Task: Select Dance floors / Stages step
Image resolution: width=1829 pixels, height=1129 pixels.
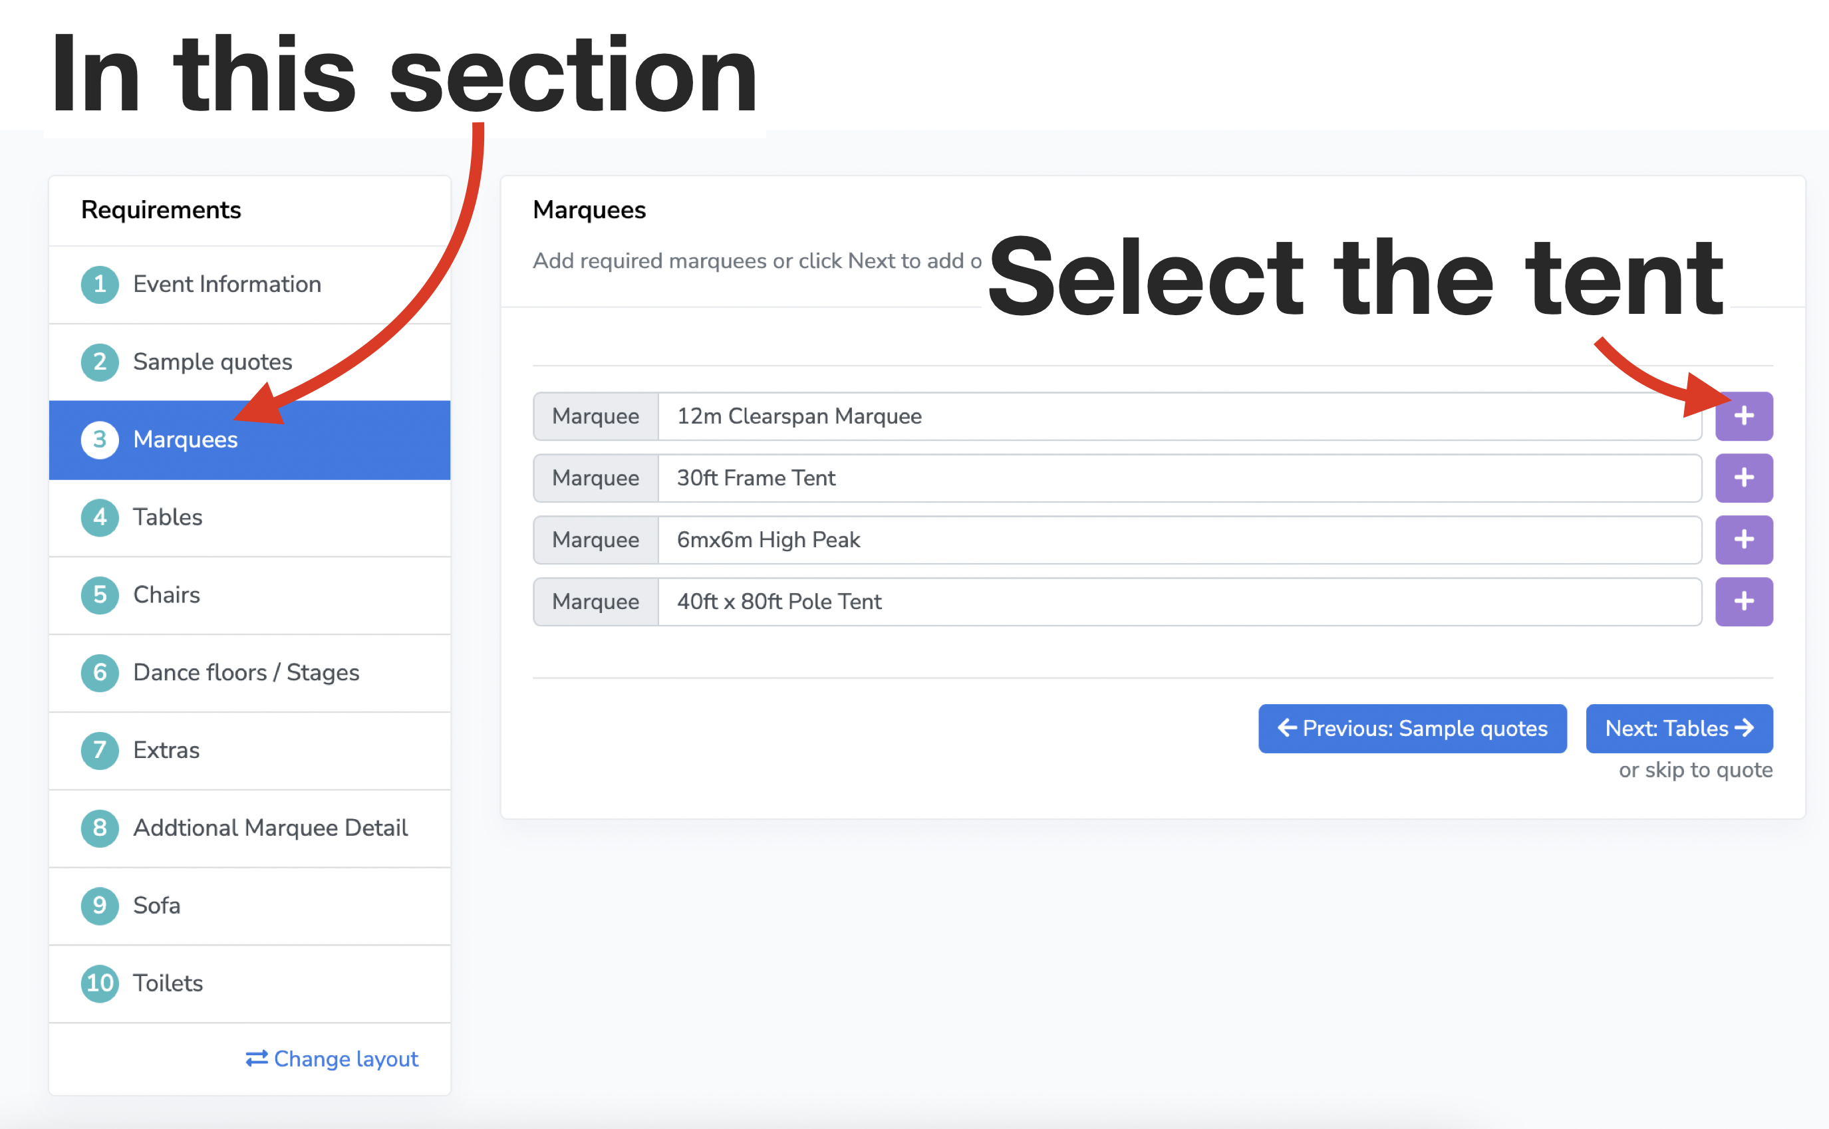Action: [x=249, y=673]
